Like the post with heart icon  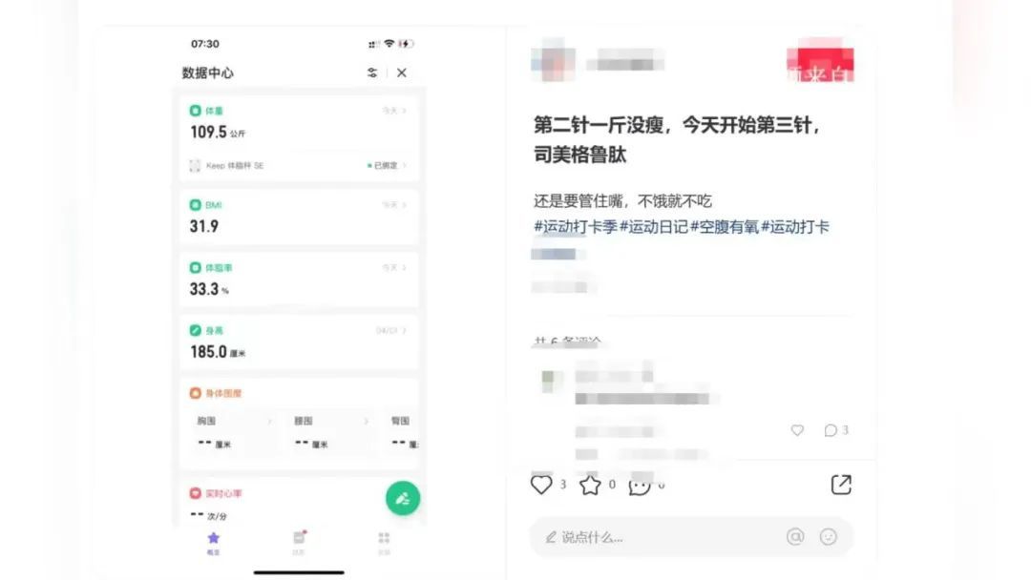[x=541, y=485]
